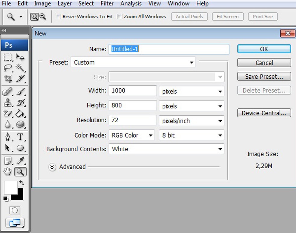Screen dimensions: 296x233
Task: Select the Brush tool
Action: click(x=20, y=92)
